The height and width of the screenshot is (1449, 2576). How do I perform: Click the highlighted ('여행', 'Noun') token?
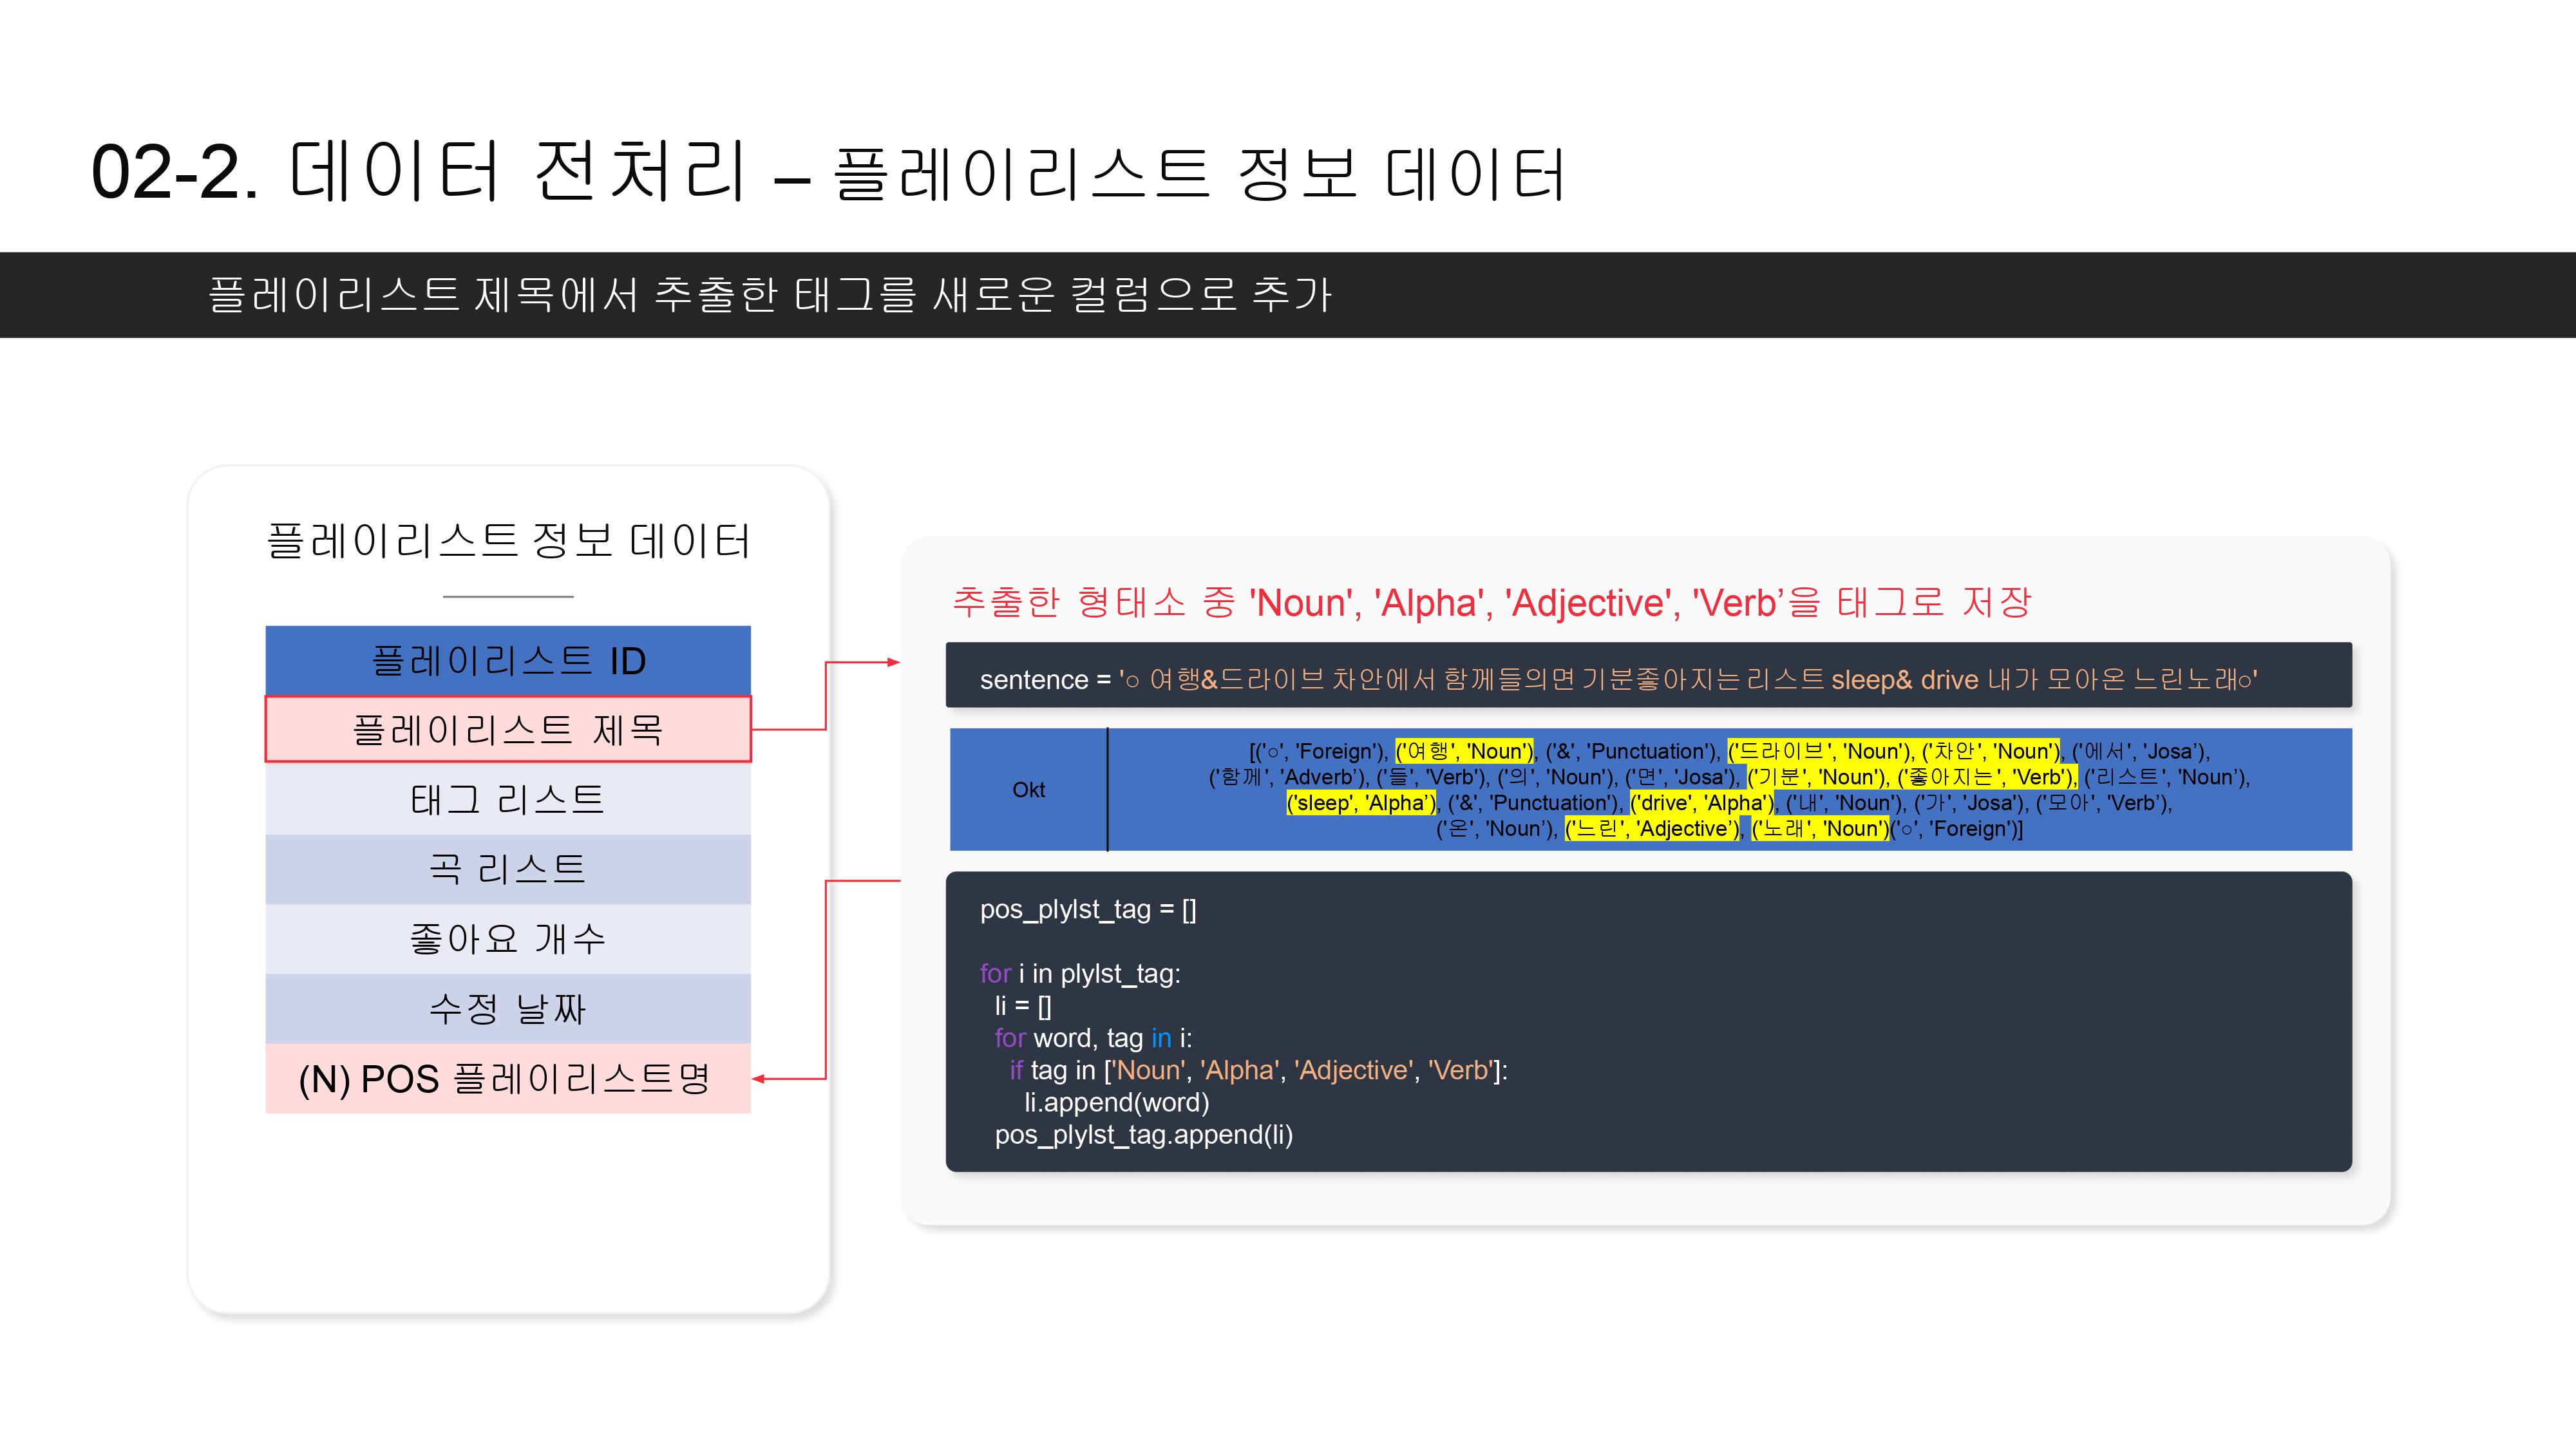pos(1464,751)
